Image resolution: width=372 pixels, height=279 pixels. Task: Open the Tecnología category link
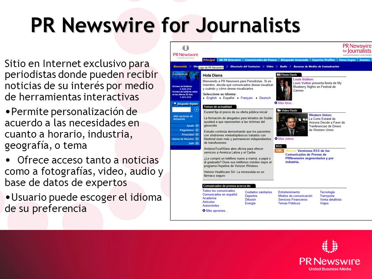(327, 192)
